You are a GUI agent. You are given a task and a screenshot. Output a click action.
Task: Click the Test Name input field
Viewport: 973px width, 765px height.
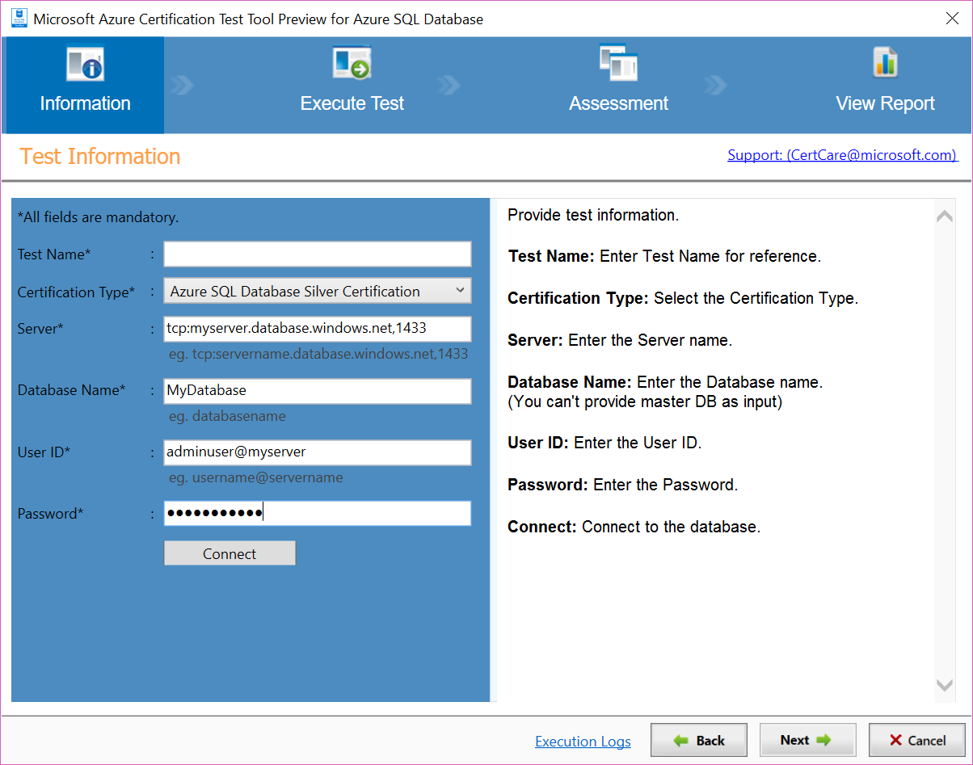pos(318,254)
